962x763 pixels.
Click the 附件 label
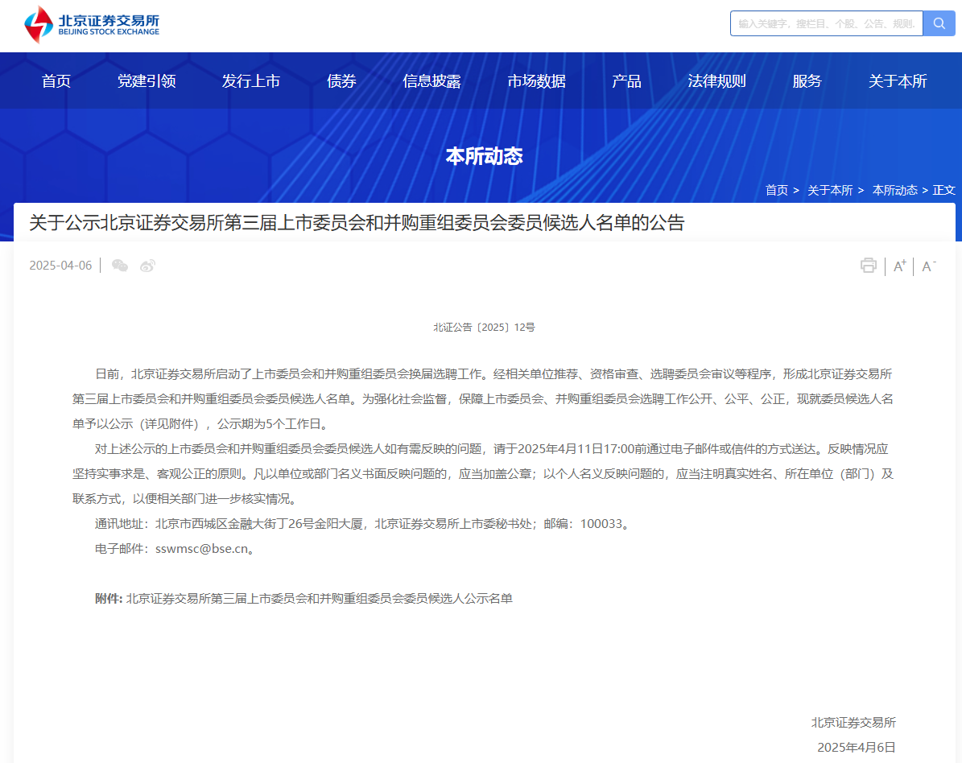click(x=109, y=599)
